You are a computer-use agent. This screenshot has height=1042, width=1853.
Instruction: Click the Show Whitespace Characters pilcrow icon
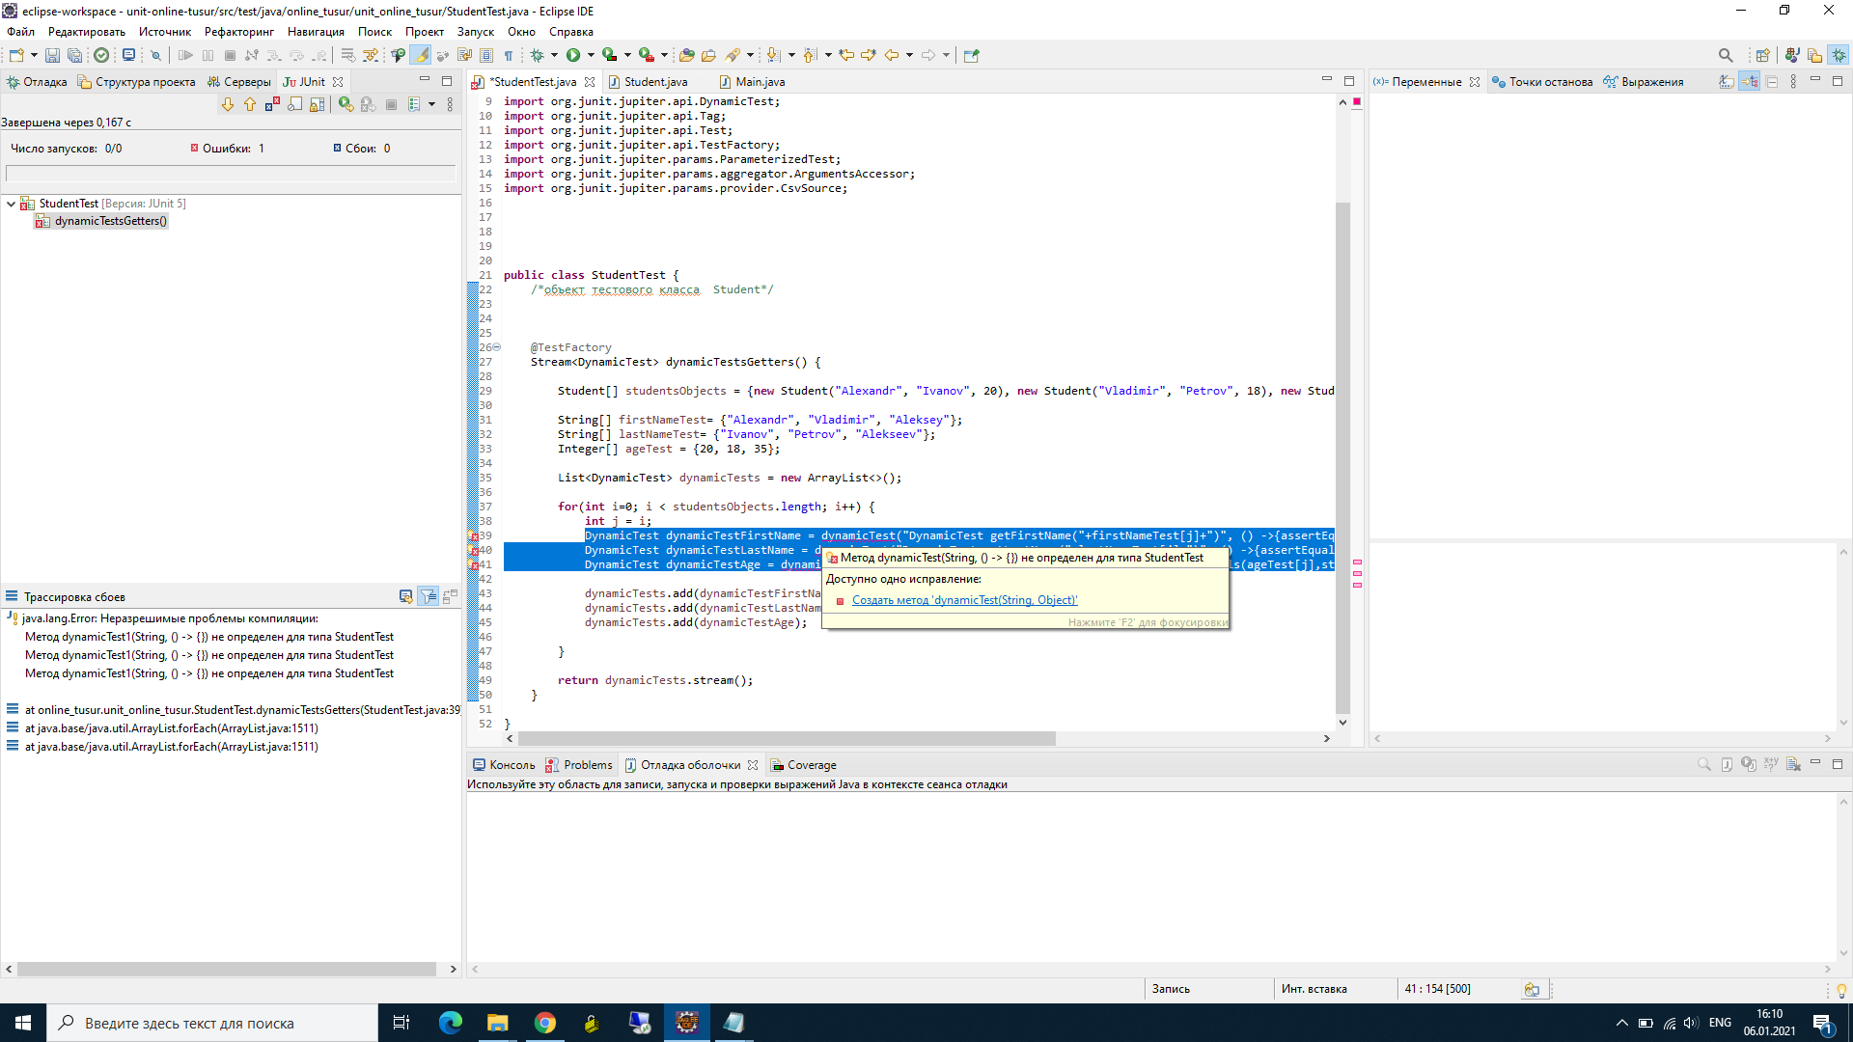[x=509, y=55]
